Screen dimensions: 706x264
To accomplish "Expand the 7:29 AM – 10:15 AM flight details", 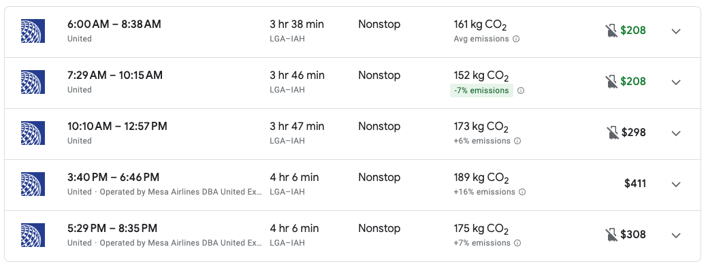I will coord(676,82).
